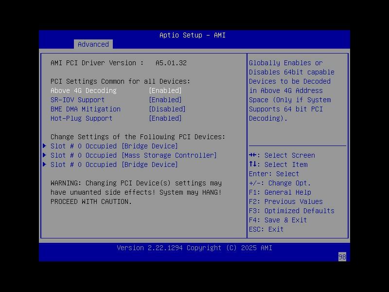The height and width of the screenshot is (292, 389).
Task: Click the 98 indicator in the corner
Action: click(x=342, y=257)
